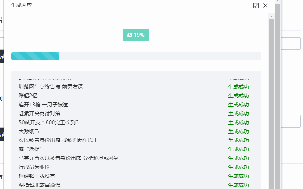Viewport: 303px width, 189px height.
Task: Minimize the 生成内容 dialog
Action: click(246, 6)
